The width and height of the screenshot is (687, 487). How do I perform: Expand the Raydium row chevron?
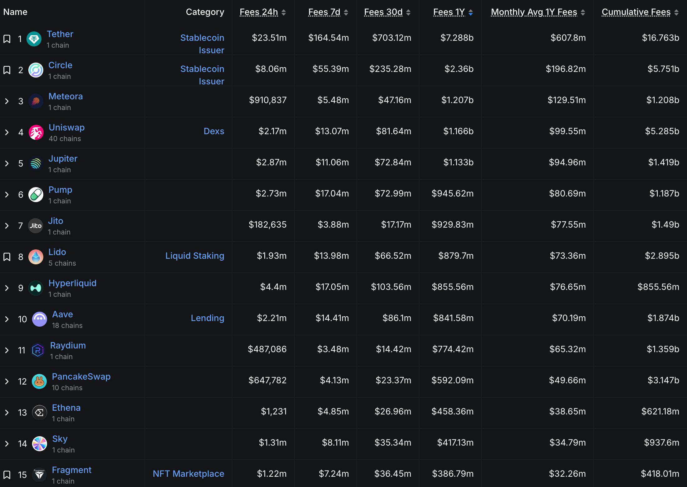click(x=7, y=350)
